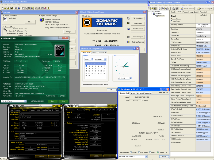Click Save button in AIDA64 CPUID
Screen dimensions: 214x160
point(52,101)
